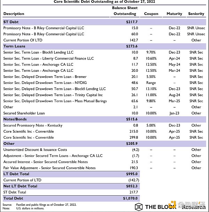Click the Description column header

click(14, 14)
